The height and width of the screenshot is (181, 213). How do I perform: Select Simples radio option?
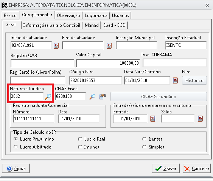144,147
